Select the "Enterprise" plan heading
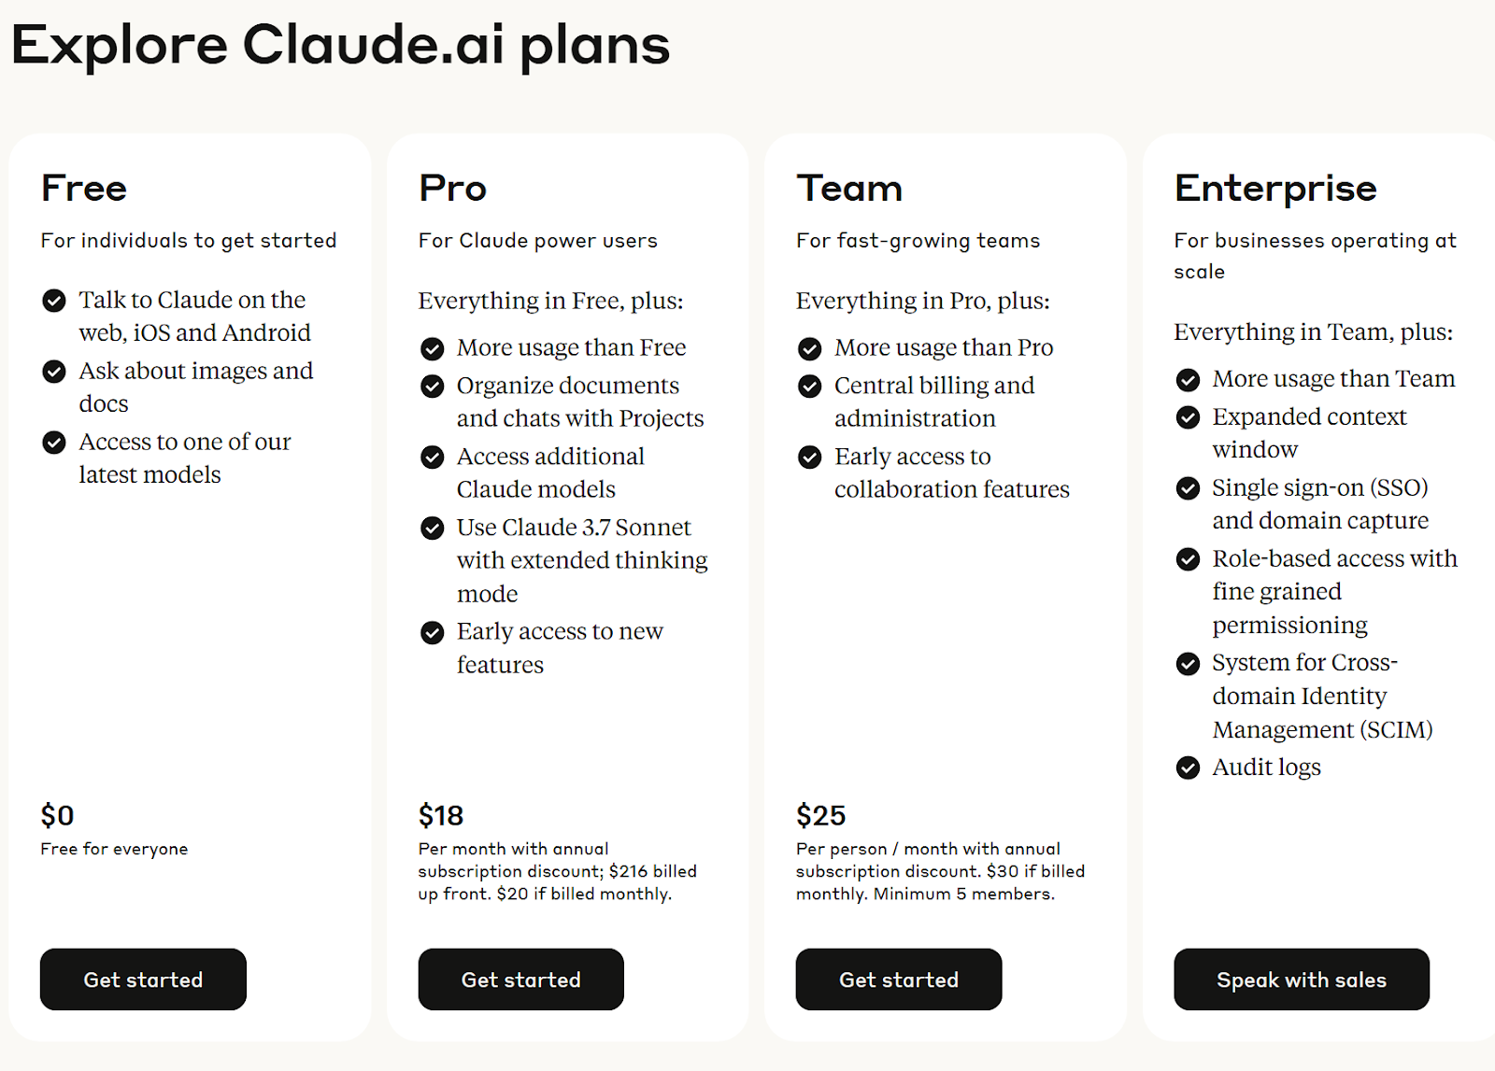The width and height of the screenshot is (1495, 1071). point(1275,188)
